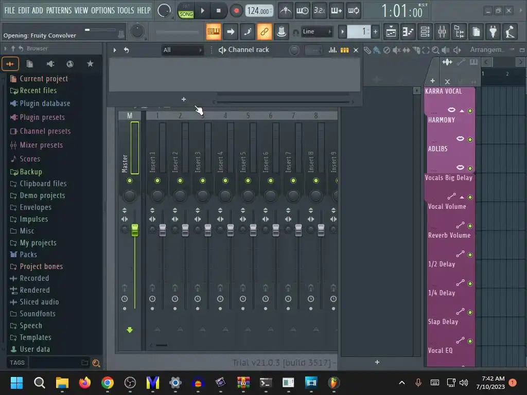Image resolution: width=527 pixels, height=395 pixels.
Task: Close the Channel rack with X
Action: pyautogui.click(x=356, y=50)
